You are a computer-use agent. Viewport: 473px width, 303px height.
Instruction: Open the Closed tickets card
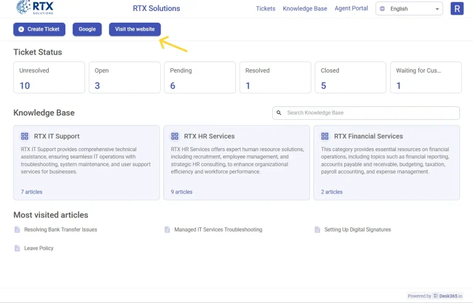point(350,77)
